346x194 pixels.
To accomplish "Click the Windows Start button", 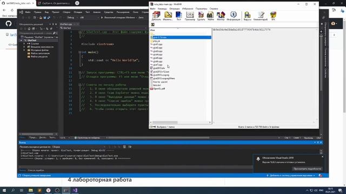I will click(x=4, y=190).
